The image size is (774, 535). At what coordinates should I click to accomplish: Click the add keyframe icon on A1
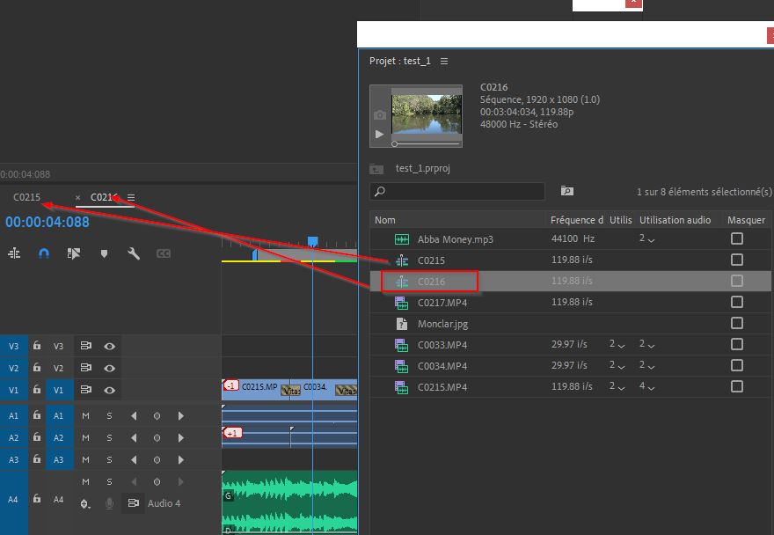tap(157, 416)
